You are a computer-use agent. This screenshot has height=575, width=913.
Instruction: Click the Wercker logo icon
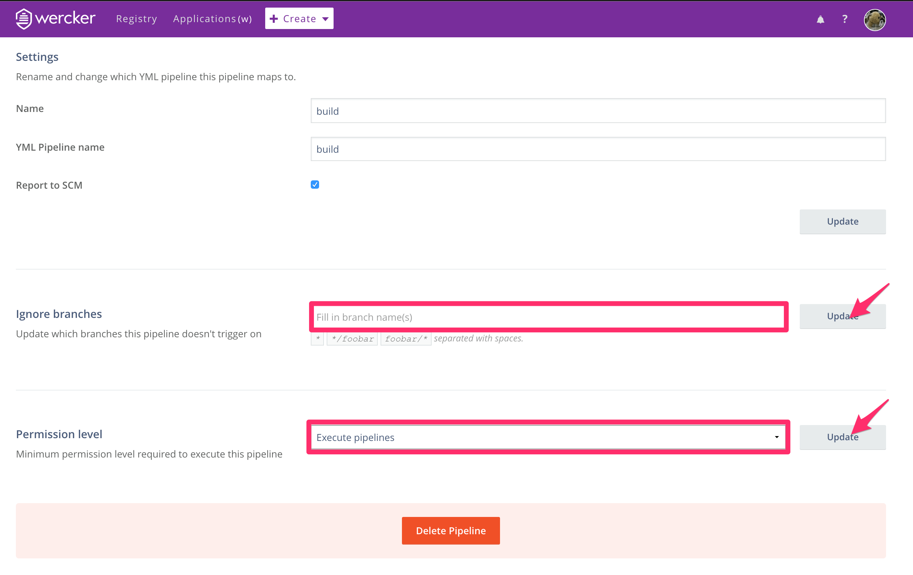pos(23,19)
